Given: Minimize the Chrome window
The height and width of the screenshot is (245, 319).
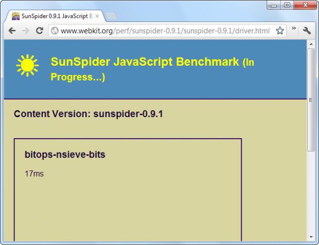Looking at the screenshot, I should point(274,5).
